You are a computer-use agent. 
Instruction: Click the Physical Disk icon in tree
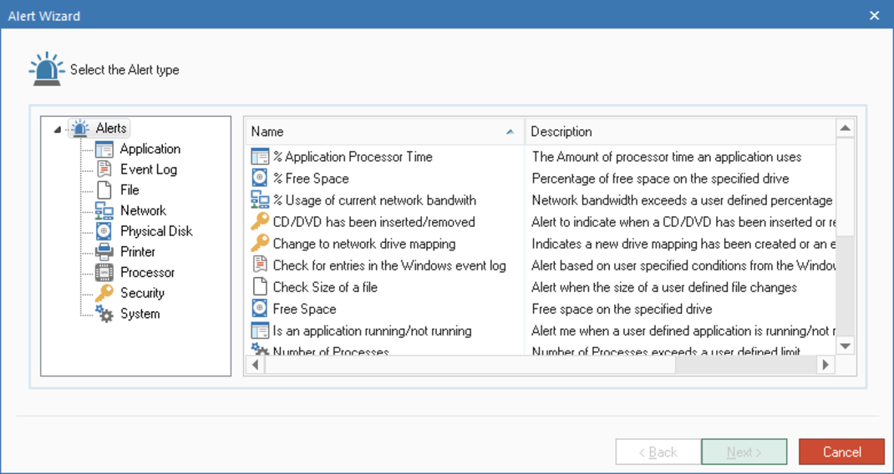point(104,231)
